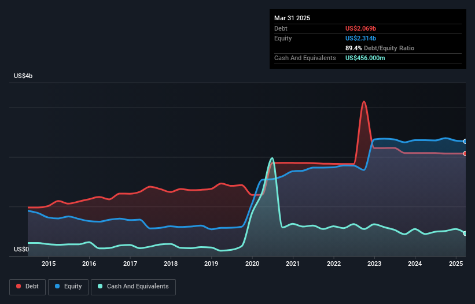Click the US$2.314b equity value

360,38
